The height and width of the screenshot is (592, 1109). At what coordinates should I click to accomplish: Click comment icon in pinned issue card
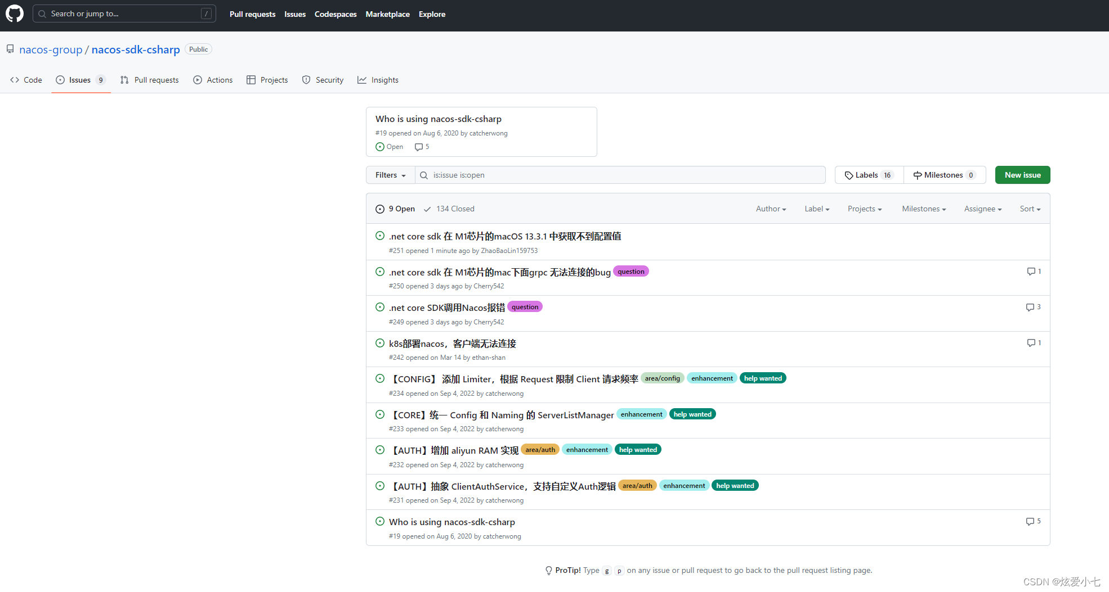419,147
